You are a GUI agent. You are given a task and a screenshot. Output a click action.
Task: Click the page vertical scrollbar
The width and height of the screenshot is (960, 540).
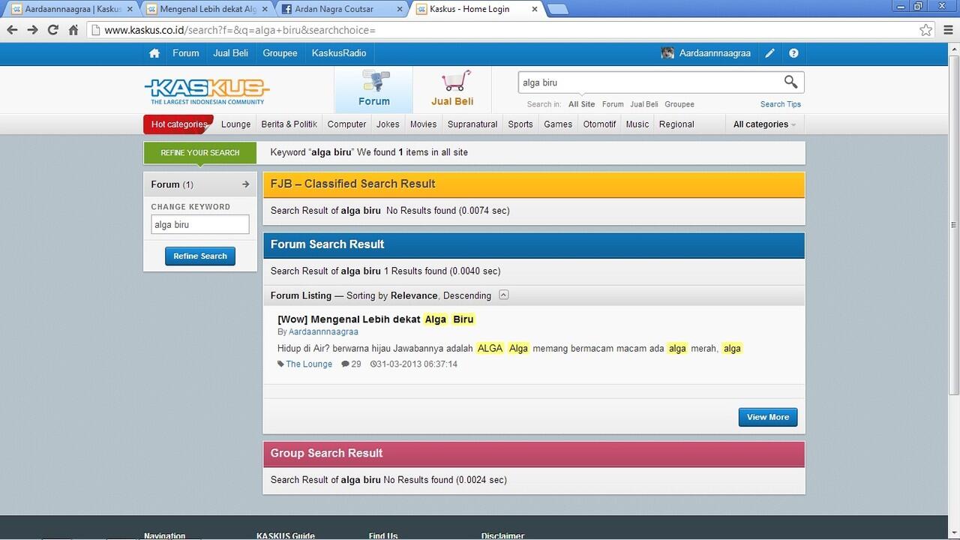(953, 223)
